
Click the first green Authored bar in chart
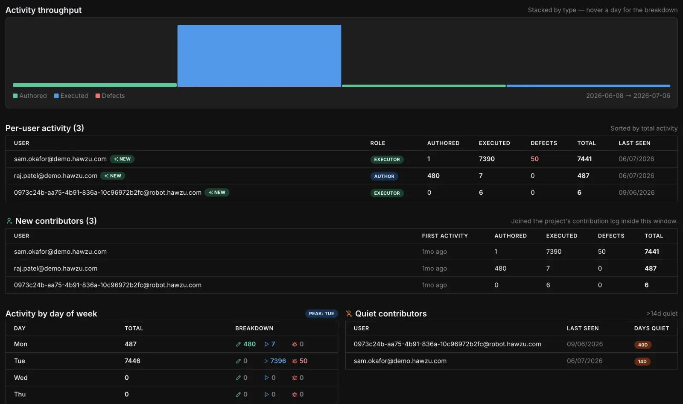pos(95,85)
